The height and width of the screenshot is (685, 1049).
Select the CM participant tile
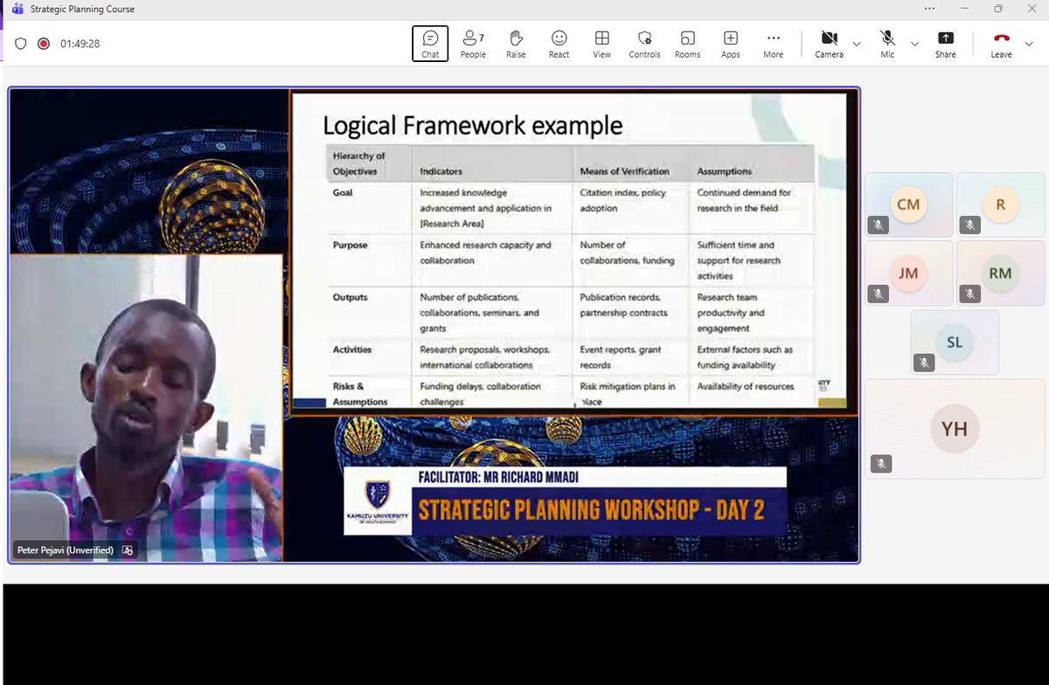pyautogui.click(x=908, y=204)
